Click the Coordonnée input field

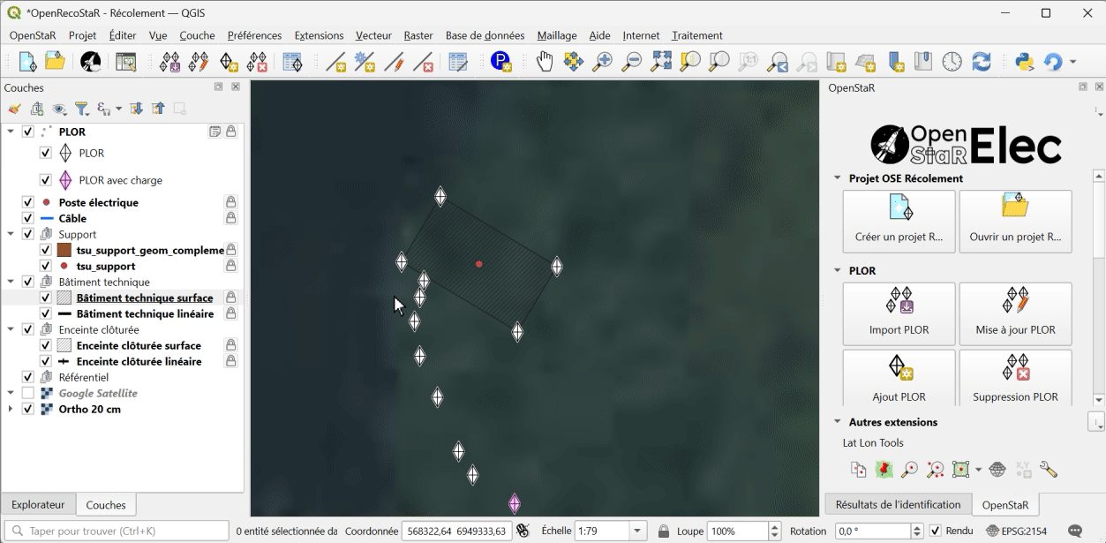pyautogui.click(x=456, y=531)
